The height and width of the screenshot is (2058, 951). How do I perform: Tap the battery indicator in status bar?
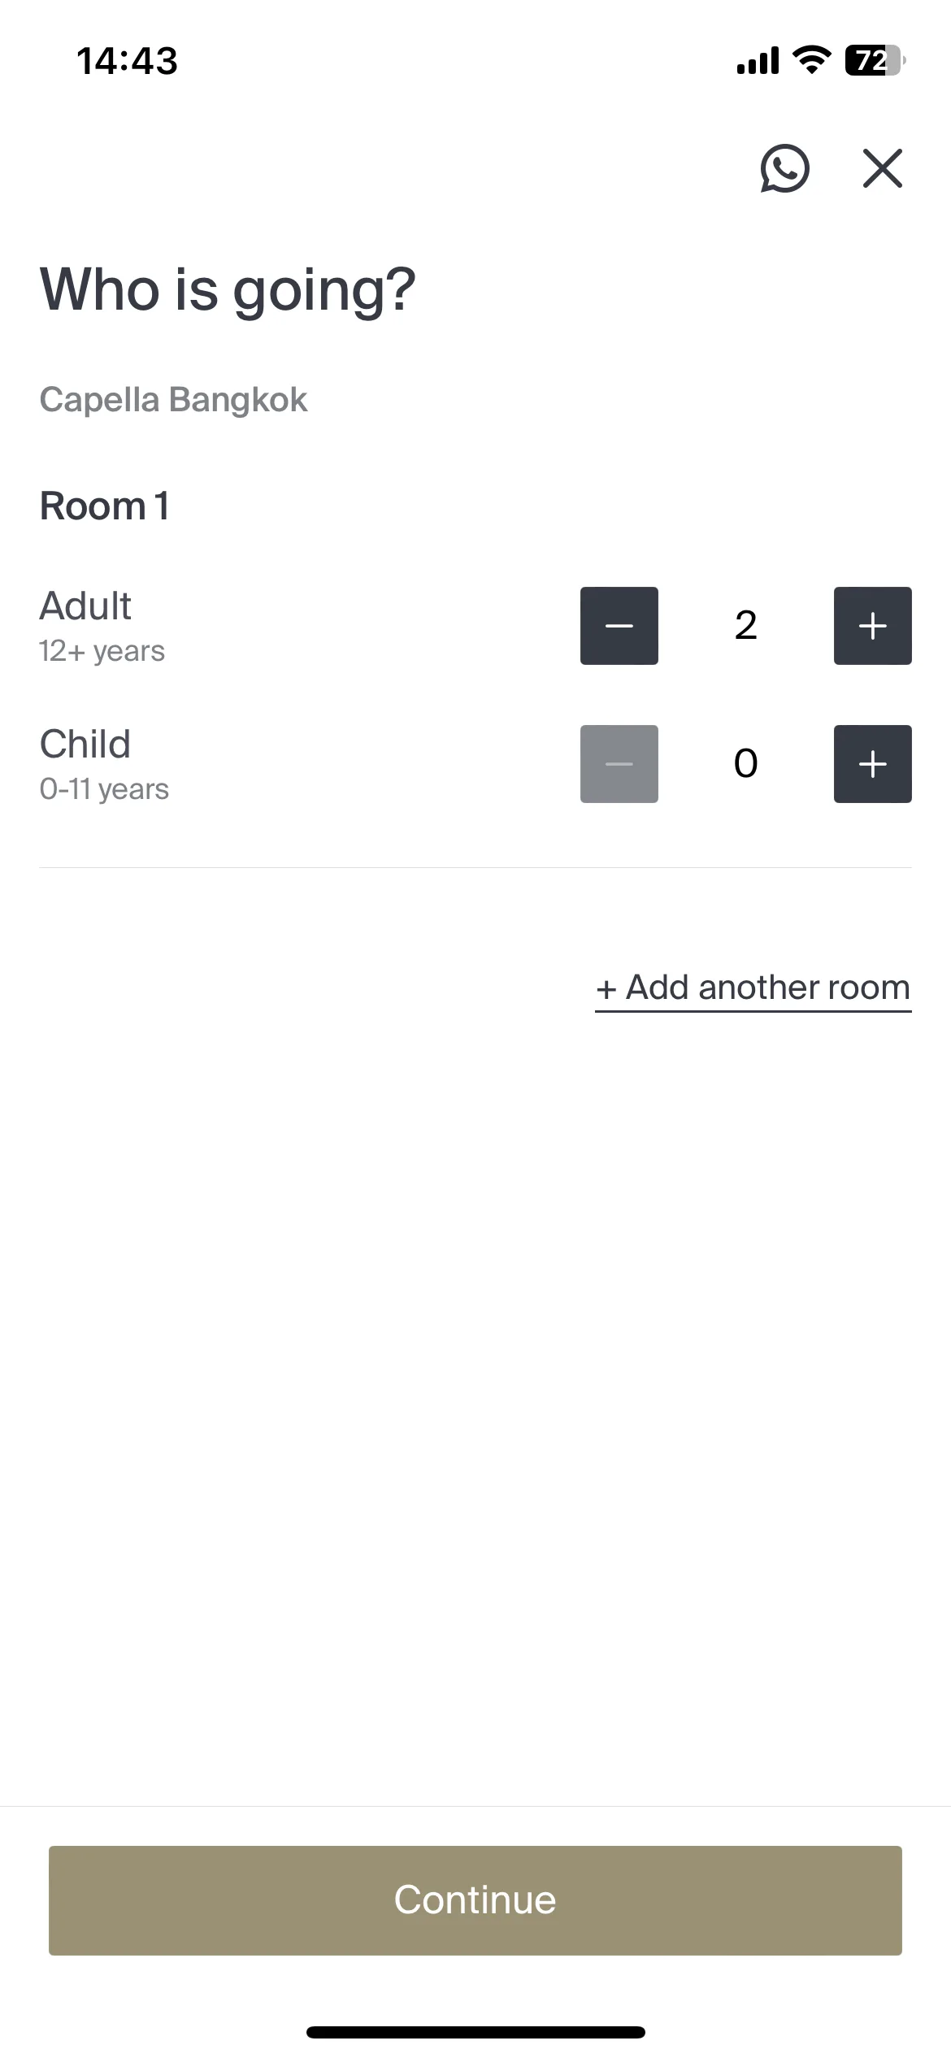point(875,61)
